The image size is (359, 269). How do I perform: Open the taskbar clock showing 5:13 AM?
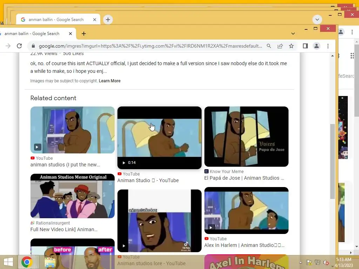(344, 262)
